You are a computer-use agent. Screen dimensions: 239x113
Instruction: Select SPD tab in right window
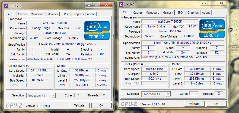pos(180,12)
